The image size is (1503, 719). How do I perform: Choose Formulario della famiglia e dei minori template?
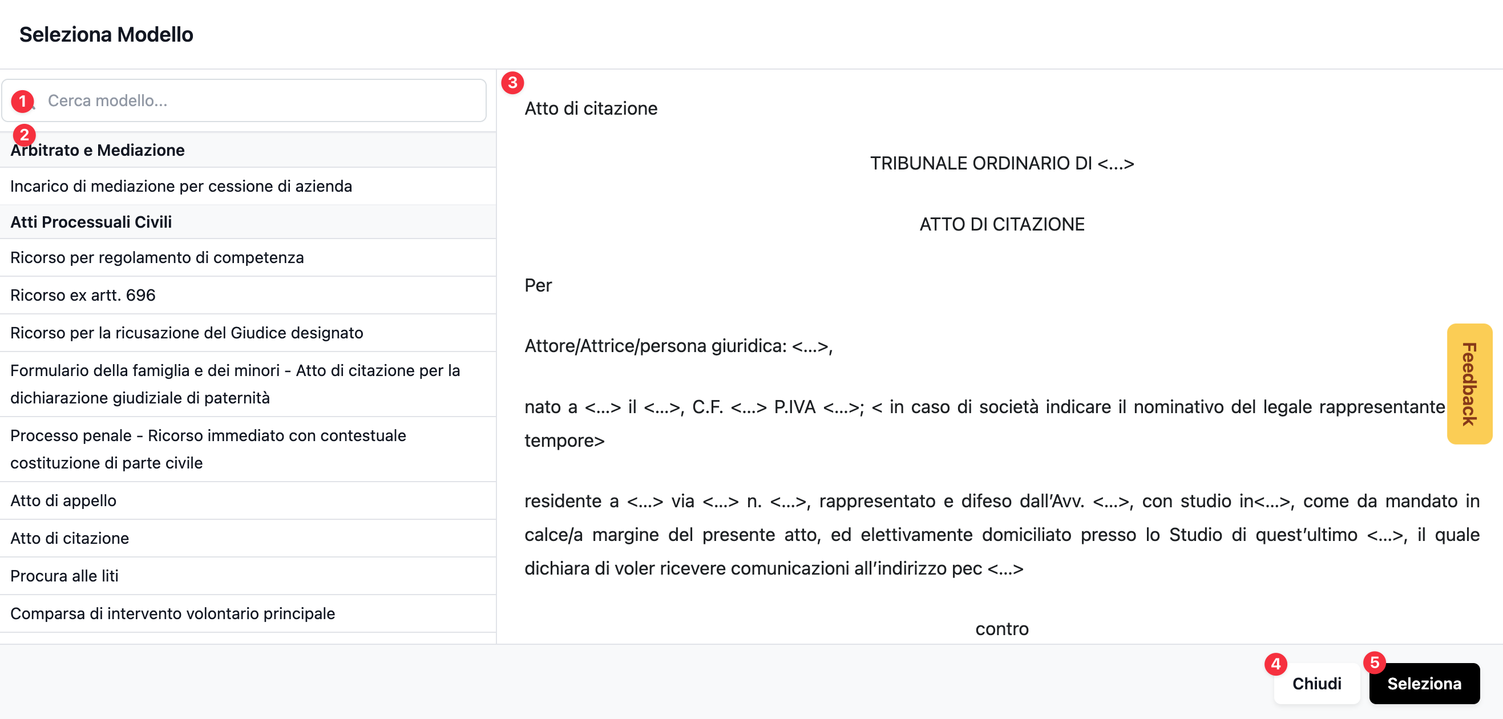(235, 383)
